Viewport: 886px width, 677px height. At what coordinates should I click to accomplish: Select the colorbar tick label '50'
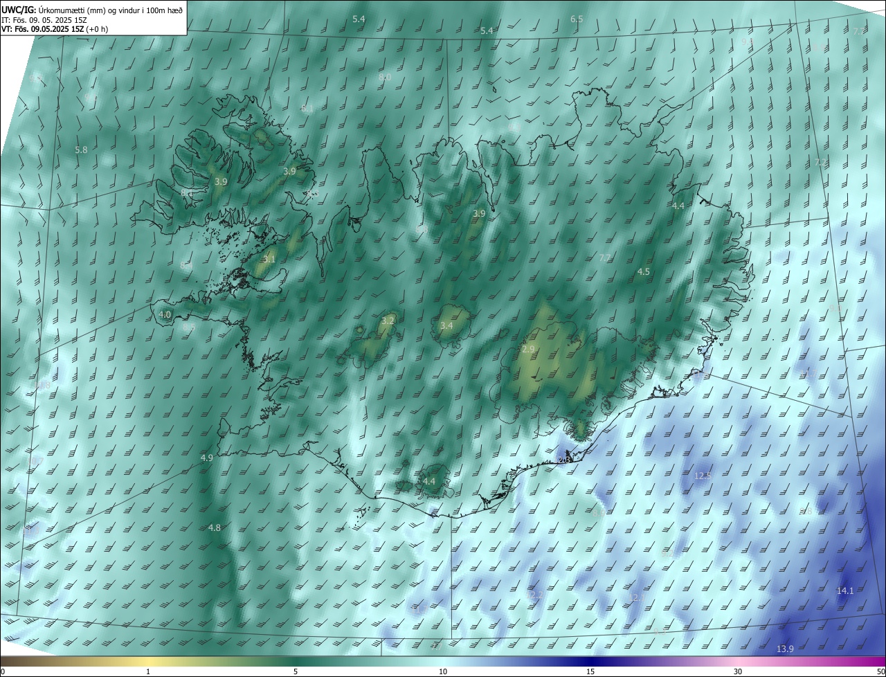point(880,672)
